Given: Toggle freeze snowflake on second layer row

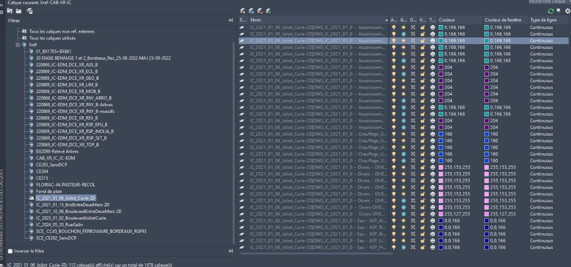Looking at the screenshot, I should coord(404,34).
